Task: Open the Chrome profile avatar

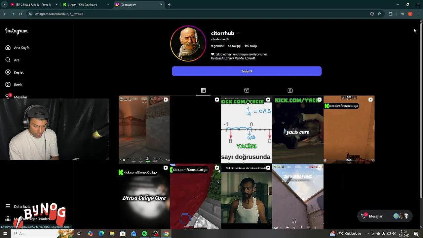Action: pyautogui.click(x=410, y=14)
